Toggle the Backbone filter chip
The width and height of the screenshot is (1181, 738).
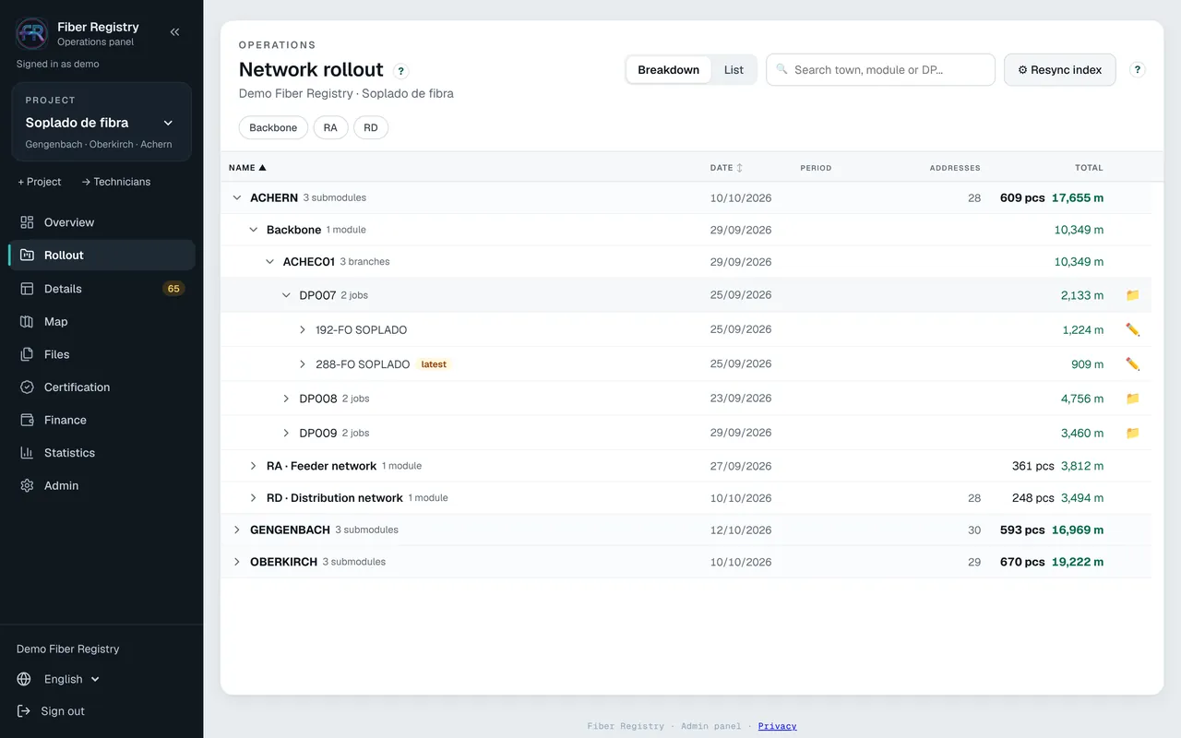tap(273, 127)
